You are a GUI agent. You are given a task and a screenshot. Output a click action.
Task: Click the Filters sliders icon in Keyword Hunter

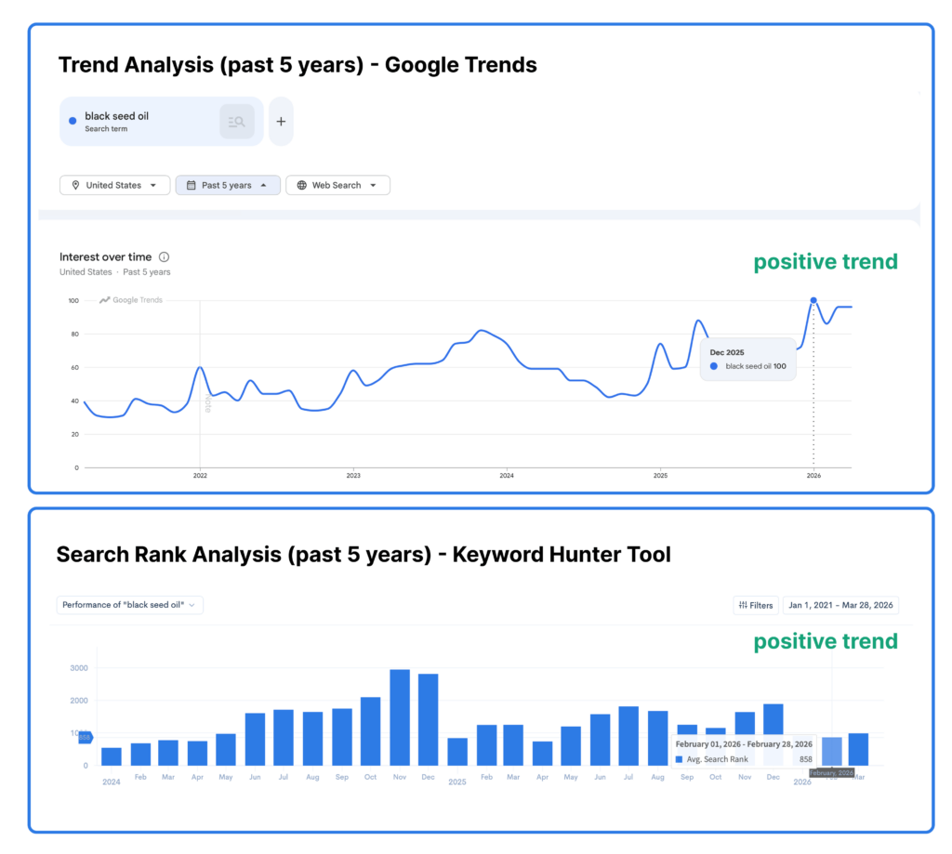743,605
